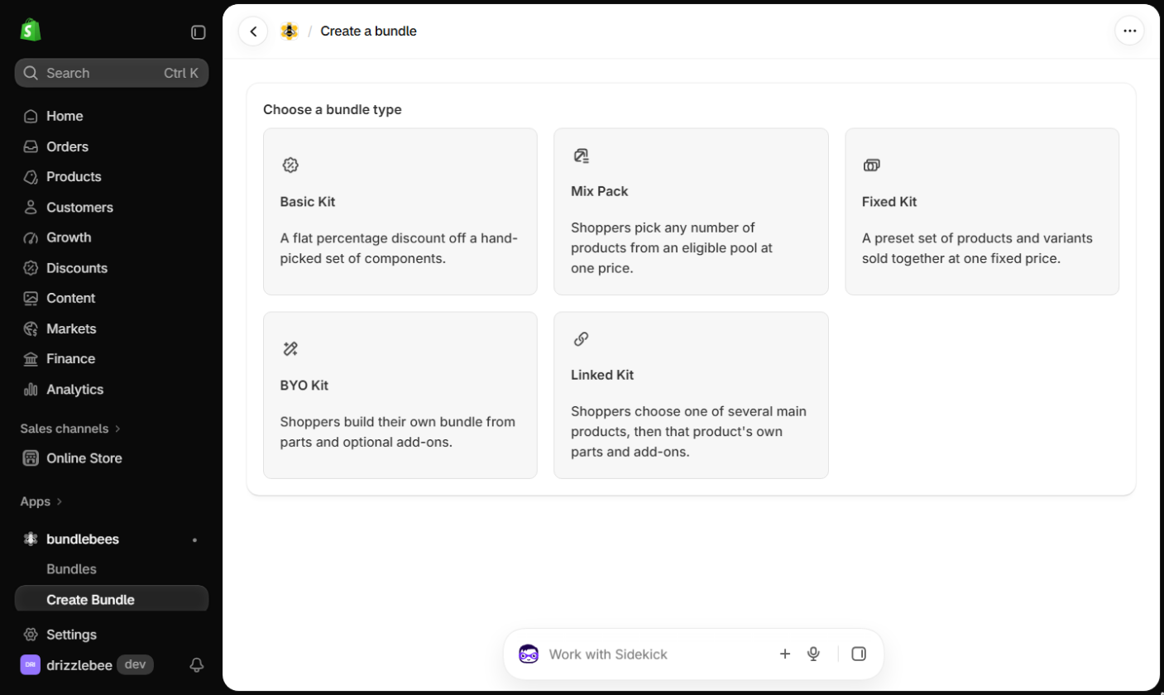Click the dev badge next to drizzlebee
Screen dimensions: 1164x695
click(x=135, y=664)
